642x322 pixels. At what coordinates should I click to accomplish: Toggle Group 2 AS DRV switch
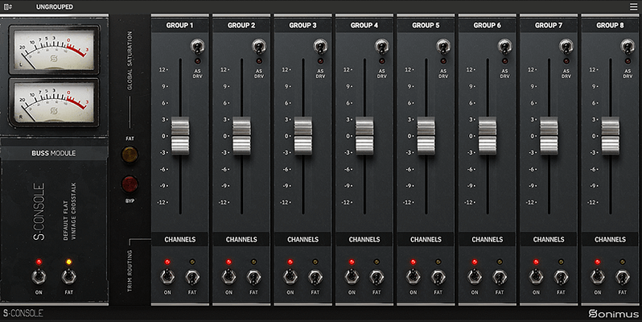(x=259, y=47)
